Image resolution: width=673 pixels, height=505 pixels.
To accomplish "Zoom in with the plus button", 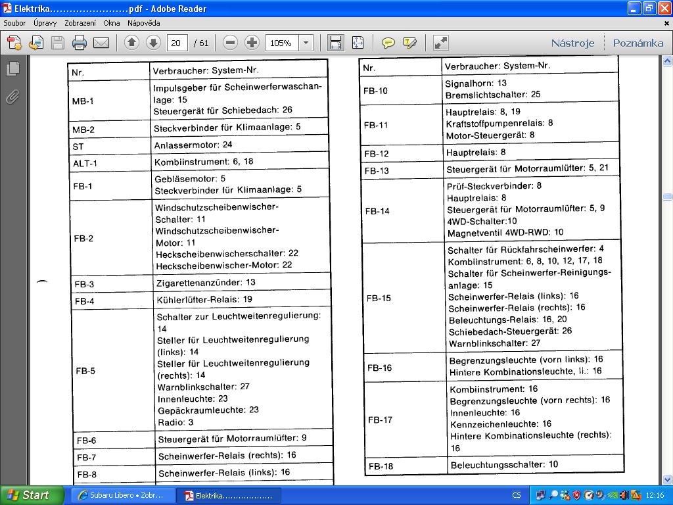I will click(252, 43).
